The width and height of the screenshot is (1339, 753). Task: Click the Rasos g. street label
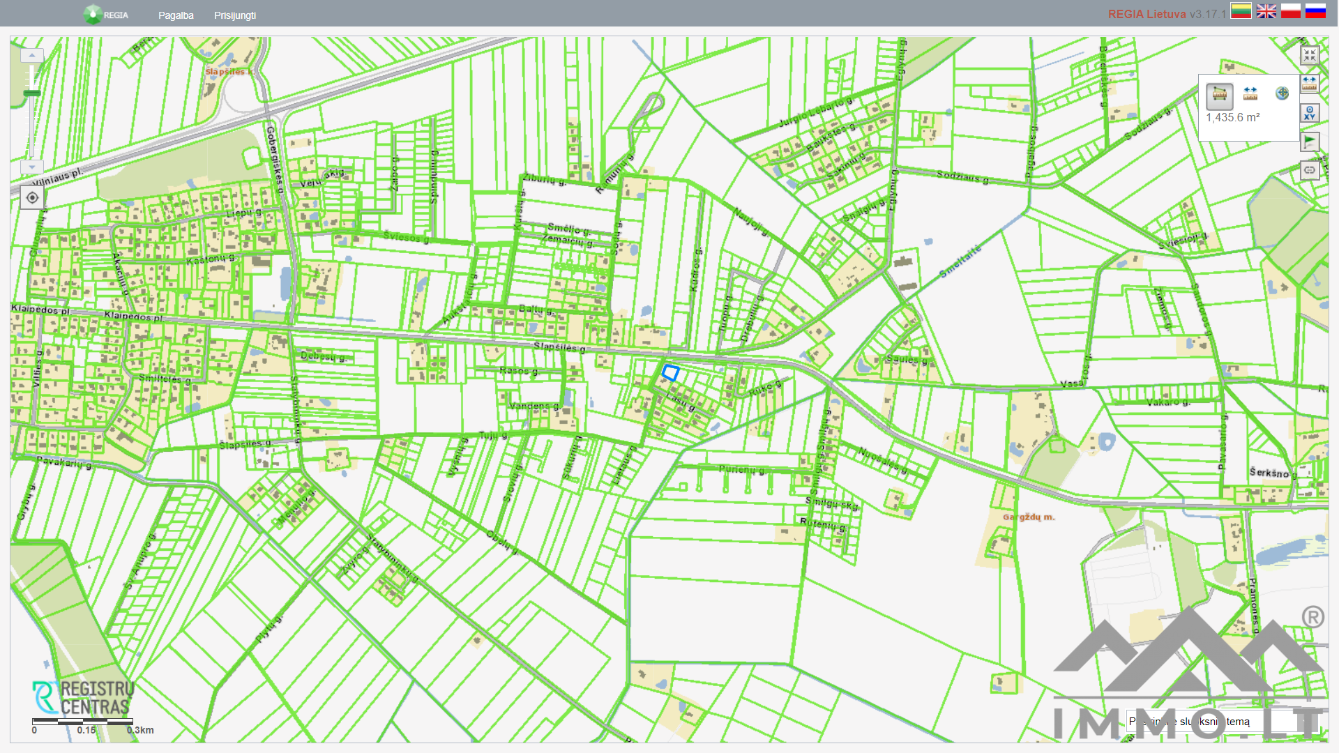(x=520, y=370)
